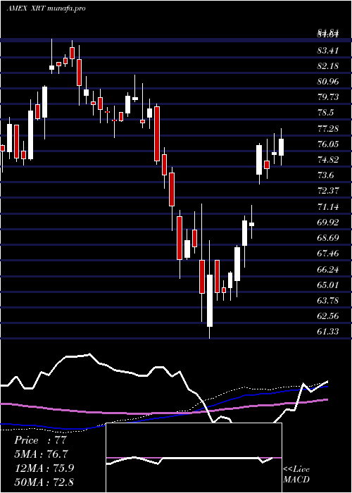Viewport: 352px width, 493px height.
Task: Select the 73.6 price axis label
Action: [x=326, y=175]
